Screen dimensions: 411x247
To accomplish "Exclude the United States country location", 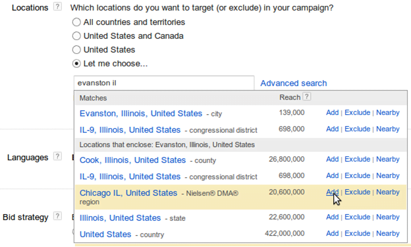I will click(357, 233).
